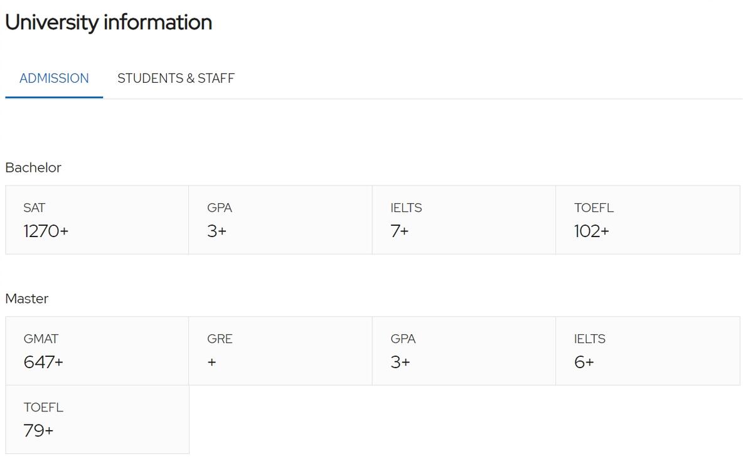
Task: Click the TOEFL label under Master
Action: [43, 407]
